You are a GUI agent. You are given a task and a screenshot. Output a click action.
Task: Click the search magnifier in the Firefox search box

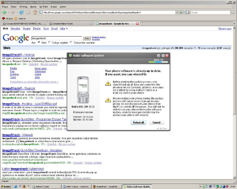pyautogui.click(x=232, y=13)
